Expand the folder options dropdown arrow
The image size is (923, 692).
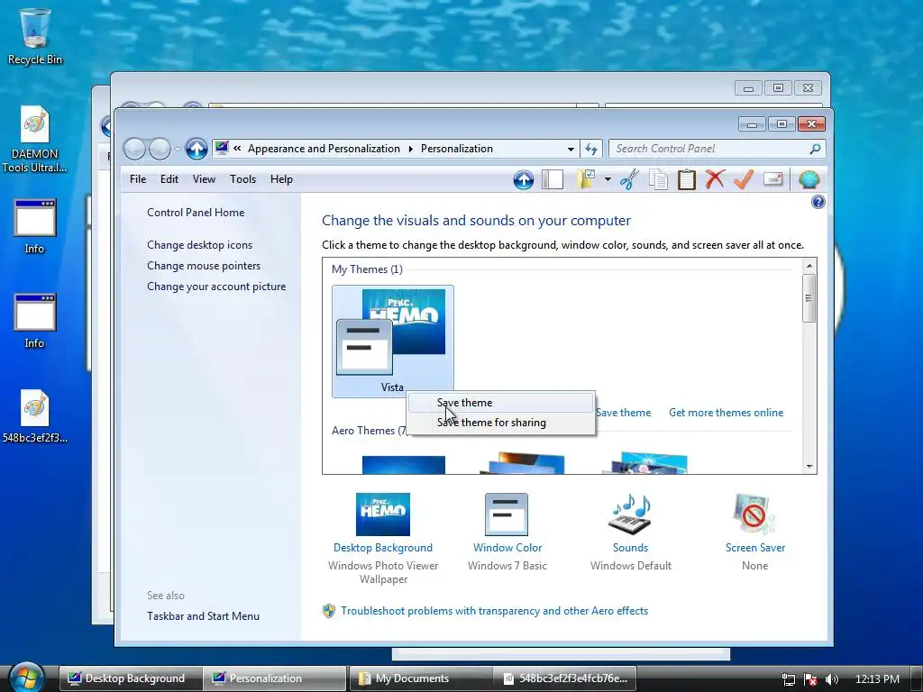(608, 179)
